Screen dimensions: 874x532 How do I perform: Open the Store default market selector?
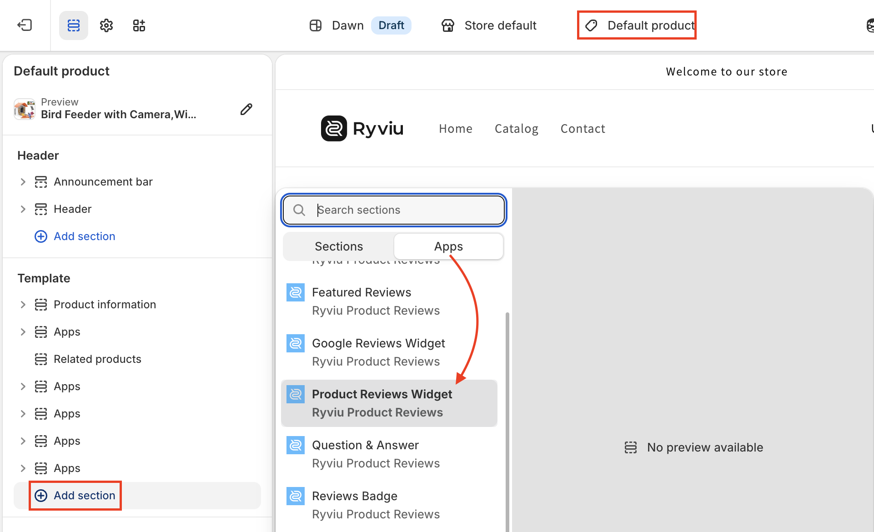coord(489,25)
